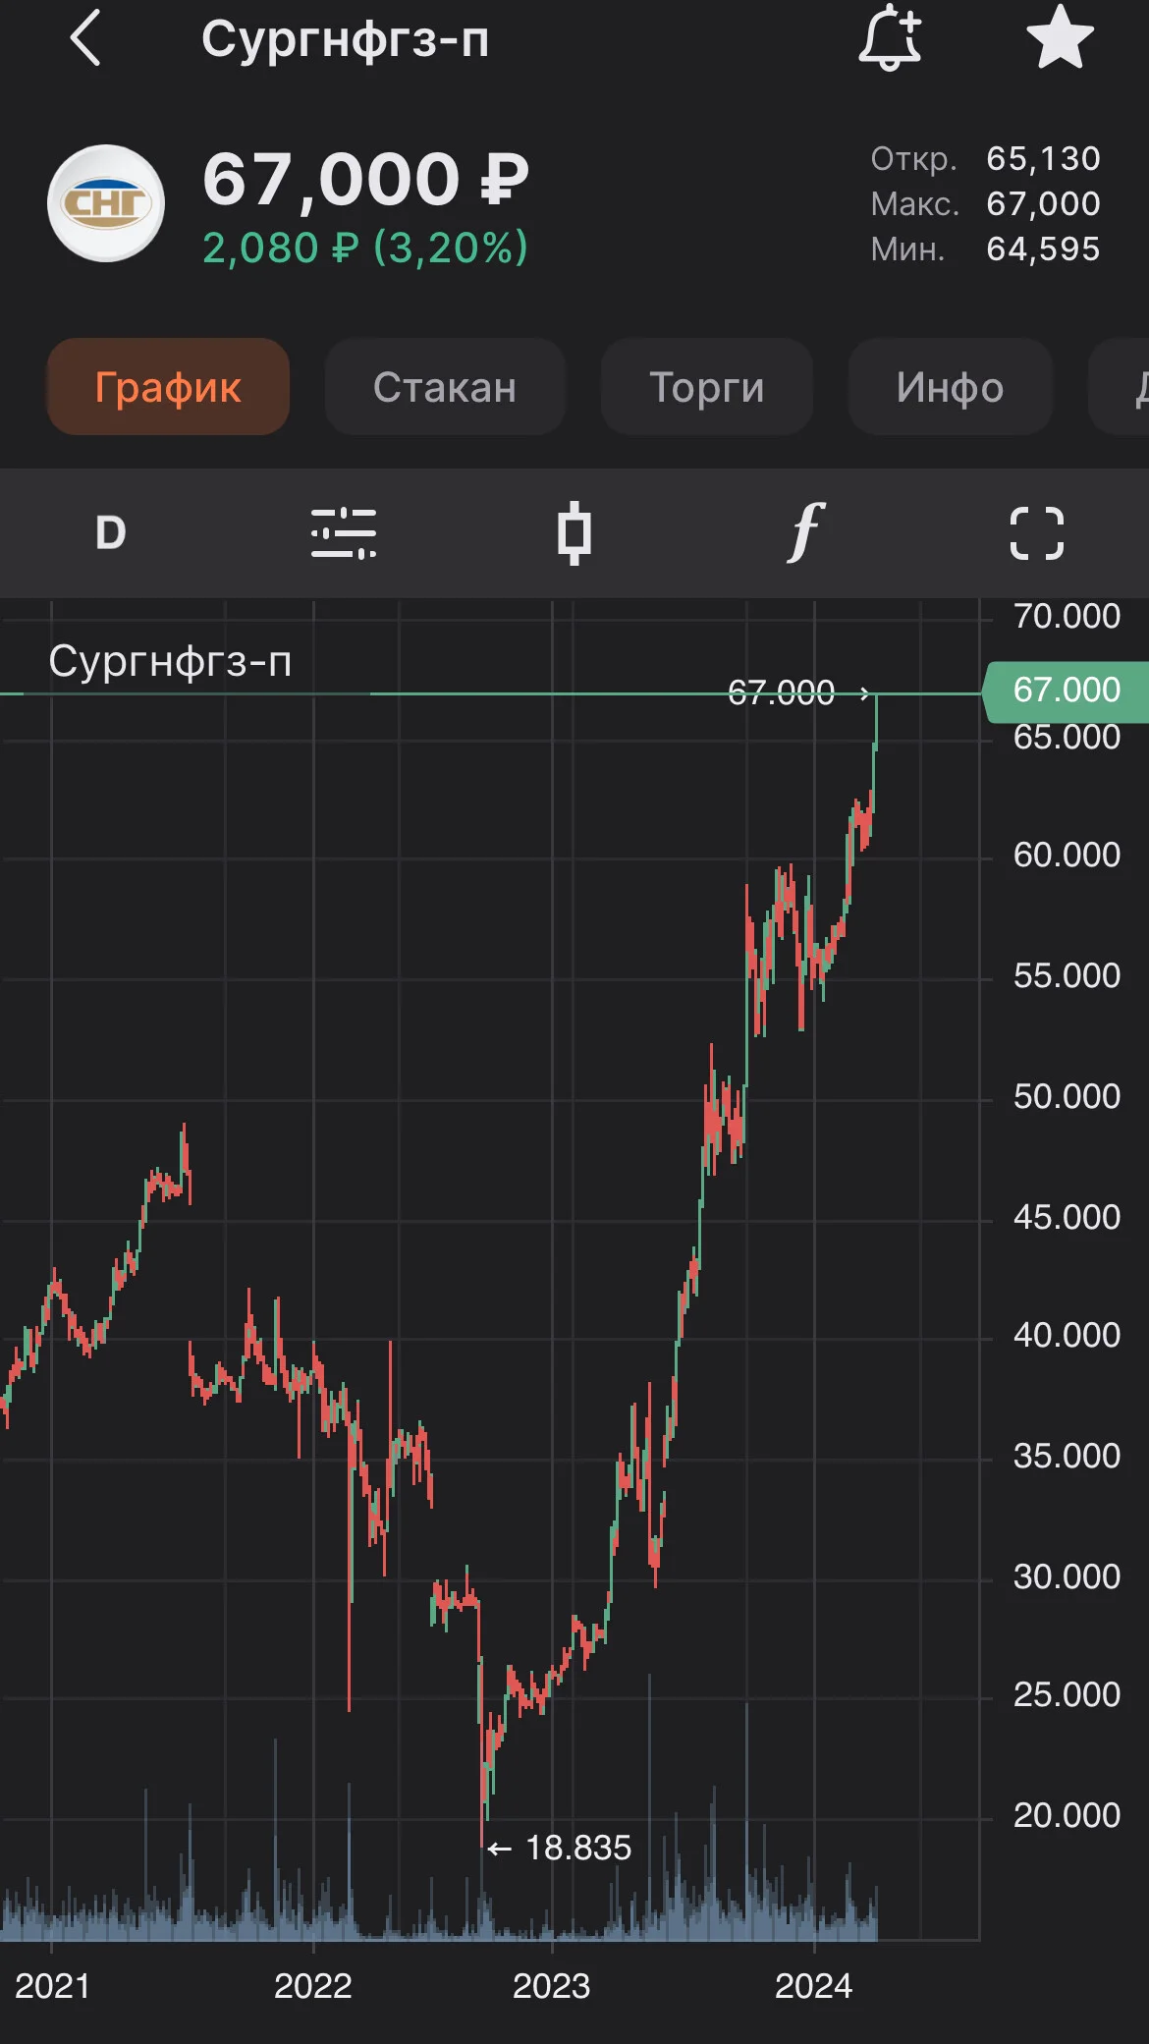Add a price alert with the bell icon
1149x2044 pixels.
(891, 38)
